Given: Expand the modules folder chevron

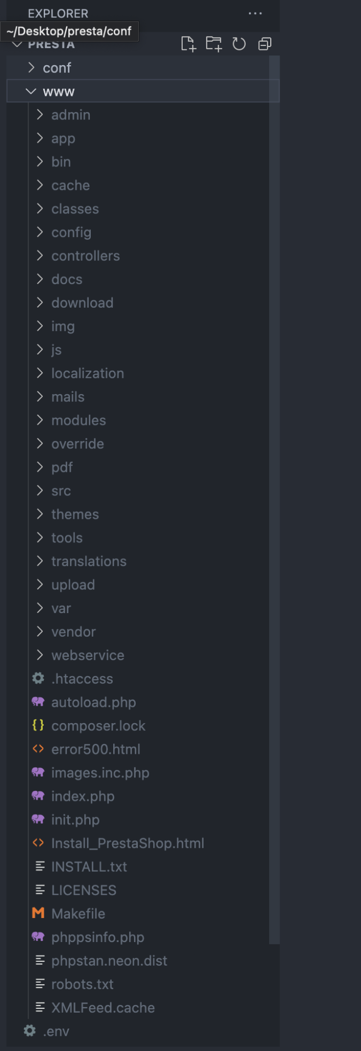Looking at the screenshot, I should pyautogui.click(x=40, y=420).
